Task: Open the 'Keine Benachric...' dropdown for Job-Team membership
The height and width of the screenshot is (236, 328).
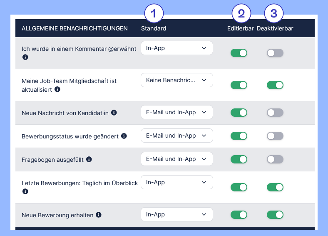Action: coord(177,80)
